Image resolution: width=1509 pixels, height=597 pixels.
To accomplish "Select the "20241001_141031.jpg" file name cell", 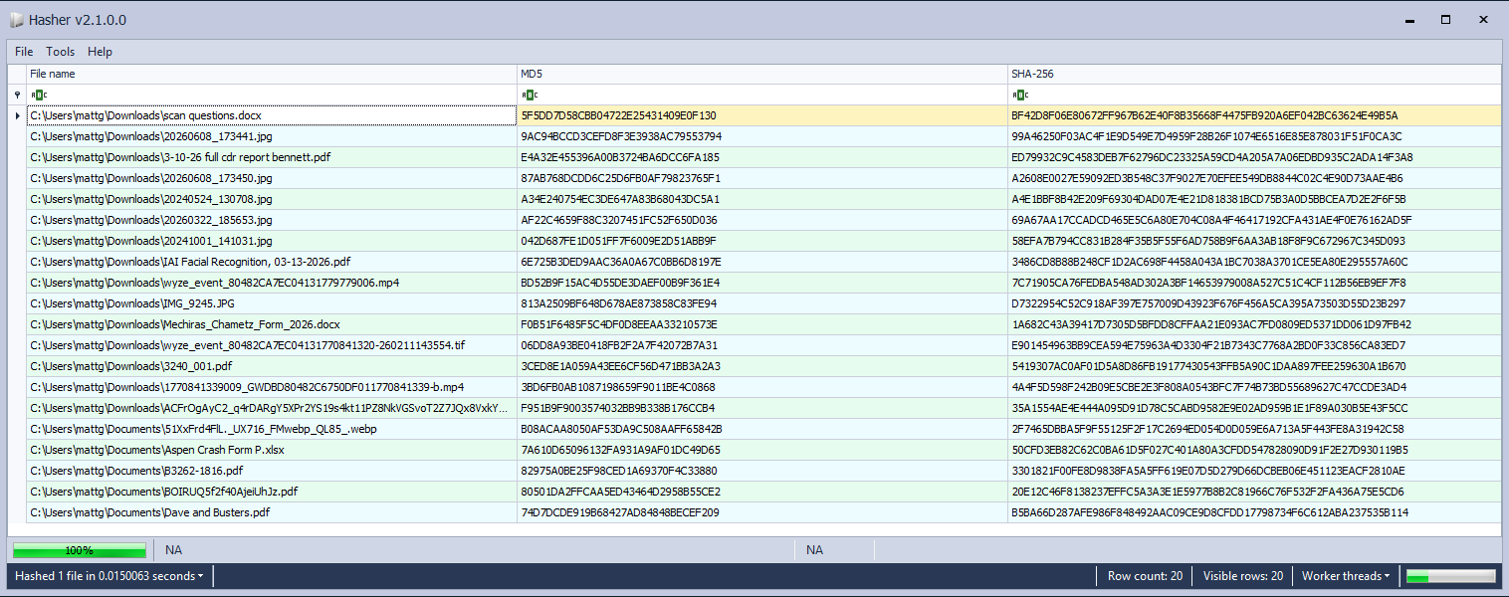I will tap(272, 242).
